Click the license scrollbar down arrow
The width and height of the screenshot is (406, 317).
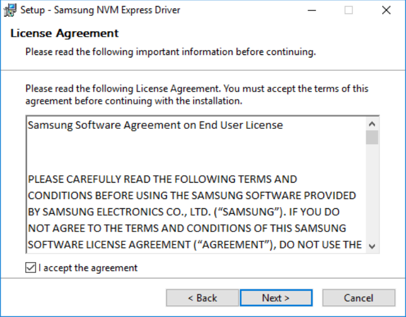tap(372, 246)
